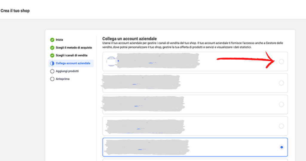Viewport: 306px width, 161px height.
Task: Click the briefcase account icon in the first account row
Action: point(111,61)
